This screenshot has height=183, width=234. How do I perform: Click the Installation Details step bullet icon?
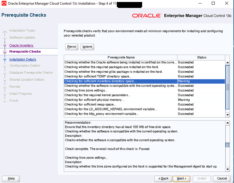5,59
